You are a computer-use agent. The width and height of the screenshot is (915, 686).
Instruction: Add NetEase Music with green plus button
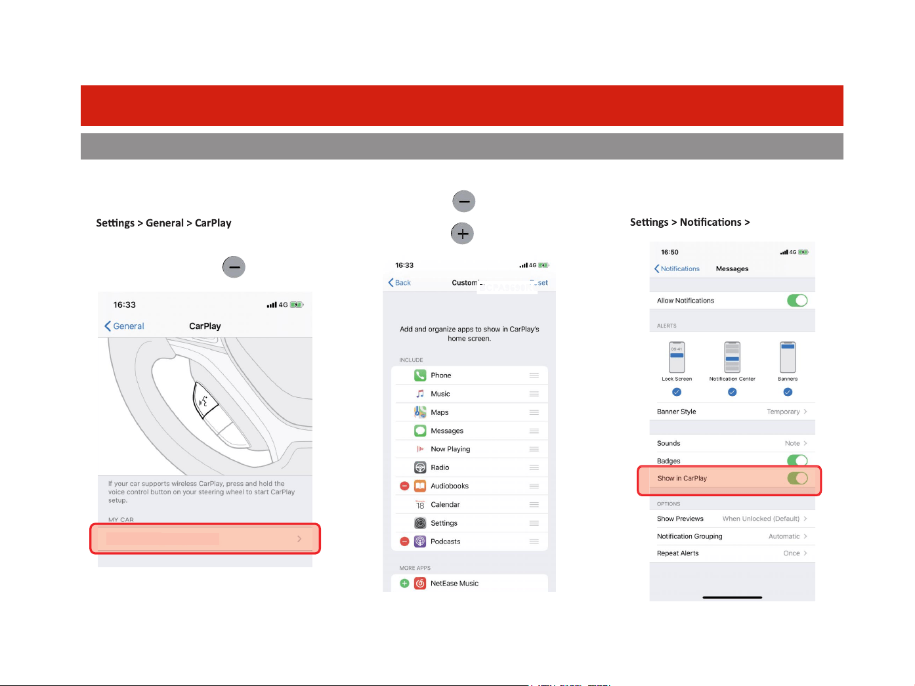click(x=404, y=583)
